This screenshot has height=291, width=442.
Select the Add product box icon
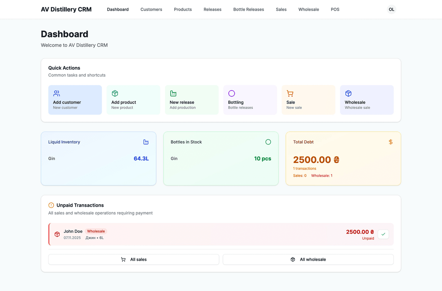point(115,93)
